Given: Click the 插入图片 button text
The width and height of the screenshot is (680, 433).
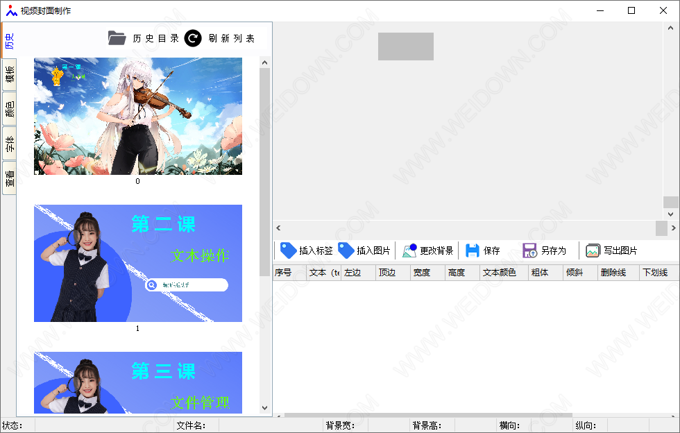Looking at the screenshot, I should (373, 251).
